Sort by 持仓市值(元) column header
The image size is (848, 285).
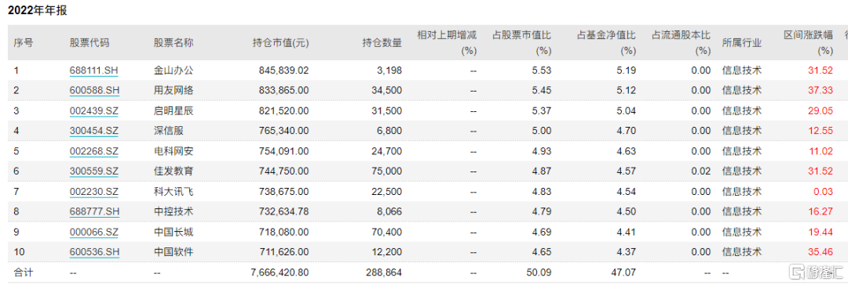(x=280, y=43)
